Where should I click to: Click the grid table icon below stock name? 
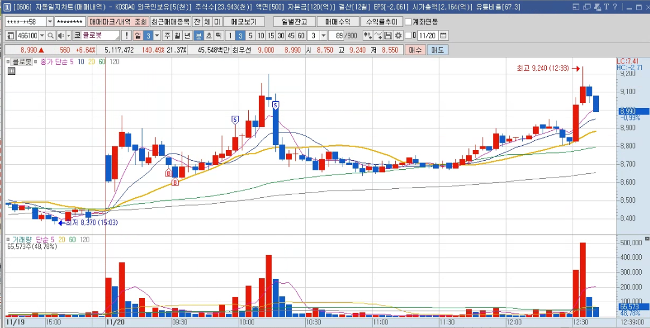(x=11, y=71)
